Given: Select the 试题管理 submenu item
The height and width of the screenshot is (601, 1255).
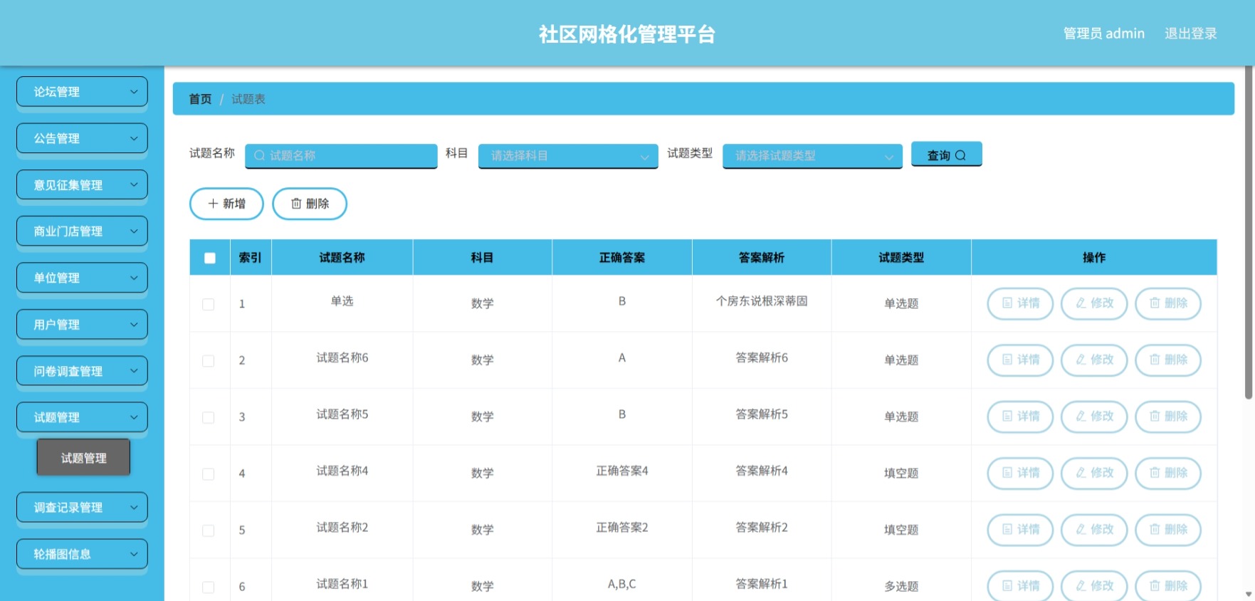Looking at the screenshot, I should coord(83,458).
